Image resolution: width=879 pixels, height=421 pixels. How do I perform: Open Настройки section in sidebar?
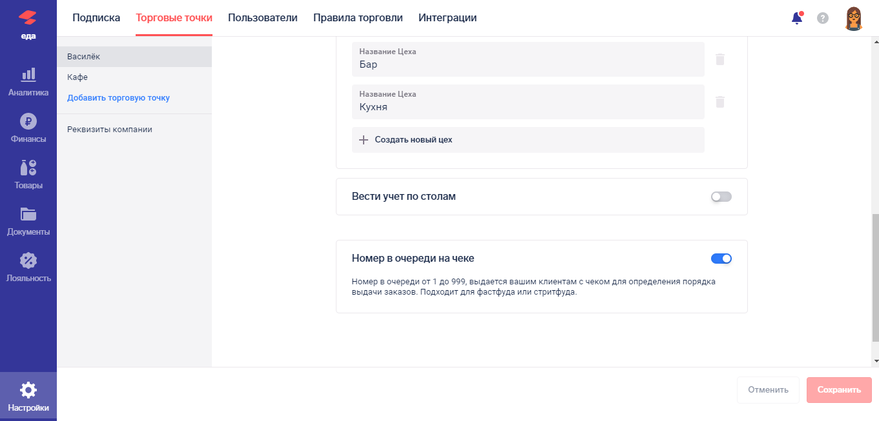point(28,397)
